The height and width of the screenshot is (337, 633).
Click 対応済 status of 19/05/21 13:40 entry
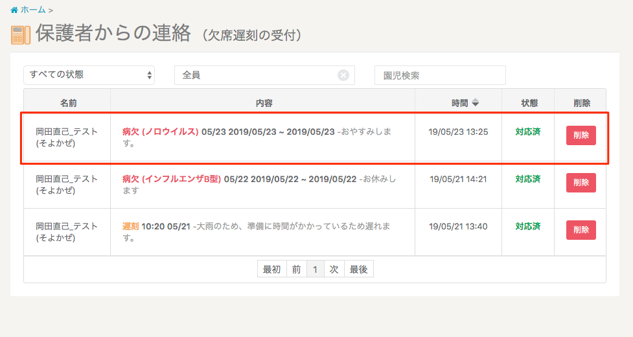(x=528, y=226)
